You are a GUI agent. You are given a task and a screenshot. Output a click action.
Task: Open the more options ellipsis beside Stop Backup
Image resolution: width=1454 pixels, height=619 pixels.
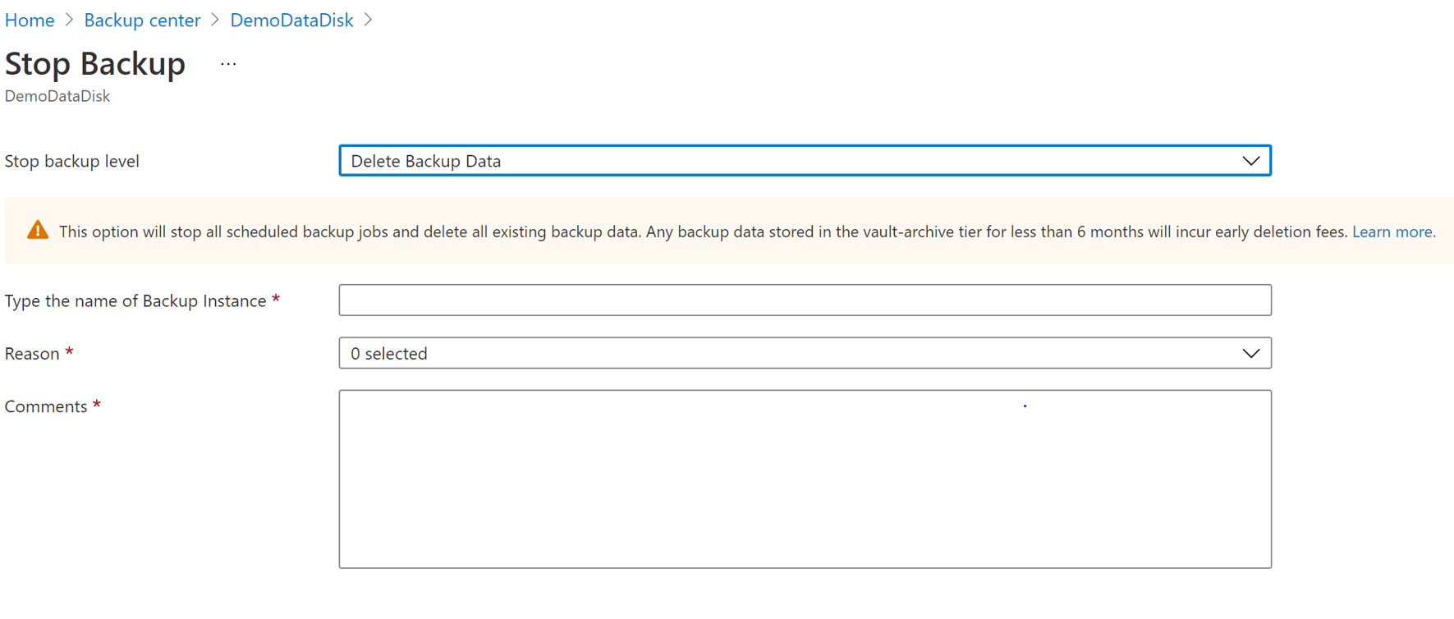pos(228,64)
